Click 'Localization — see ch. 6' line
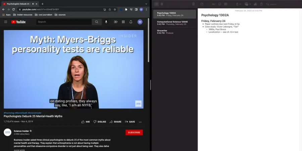The image size is (302, 151). 223,32
